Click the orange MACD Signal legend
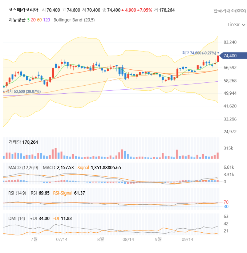 point(83,167)
